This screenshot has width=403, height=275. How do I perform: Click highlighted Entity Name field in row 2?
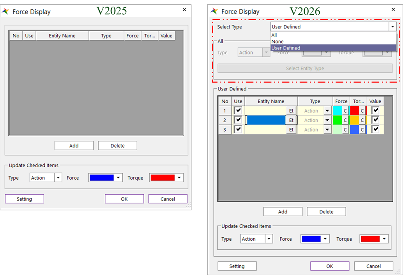coord(266,120)
